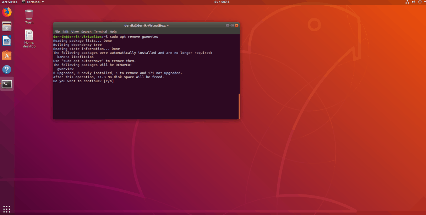
Task: Open LibreOffice Writer from the dock
Action: coord(7,41)
